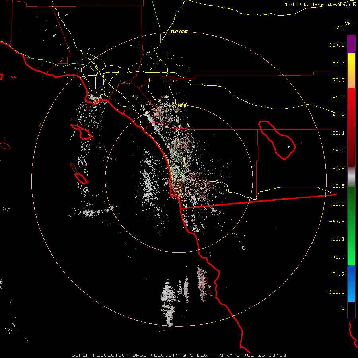The height and width of the screenshot is (358, 358).
Task: Click the 14.5 scale value
Action: coord(339,151)
